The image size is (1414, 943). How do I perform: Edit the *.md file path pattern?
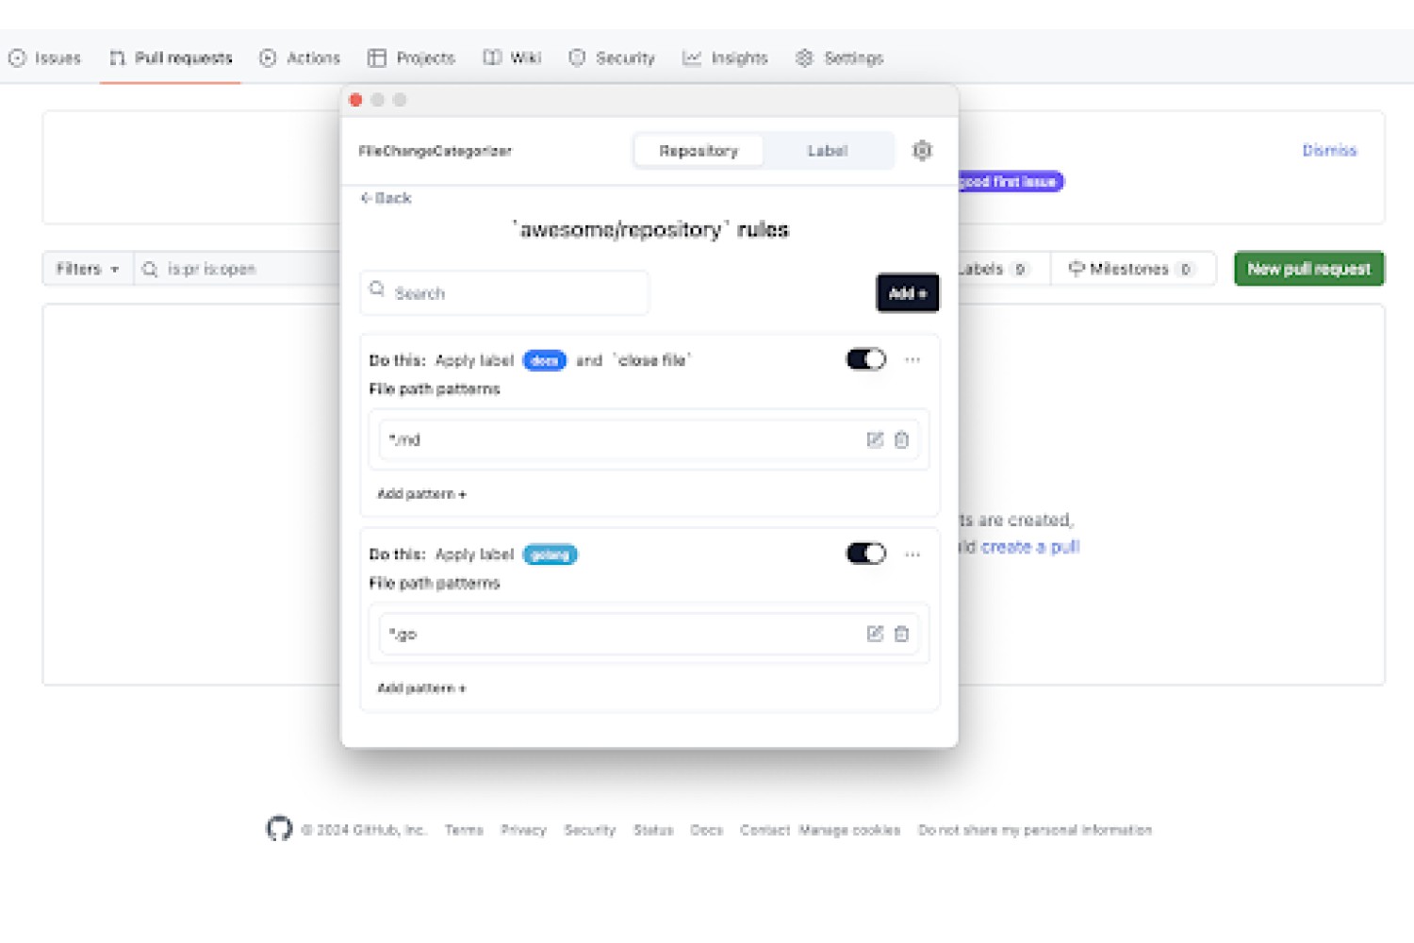[875, 439]
